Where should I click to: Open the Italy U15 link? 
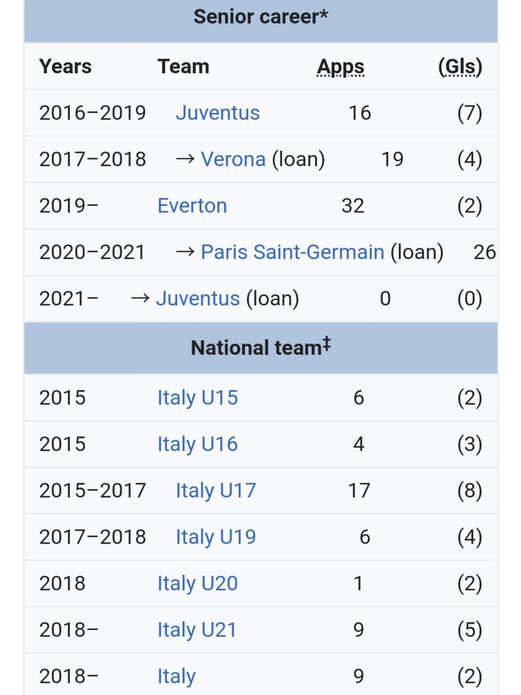197,398
